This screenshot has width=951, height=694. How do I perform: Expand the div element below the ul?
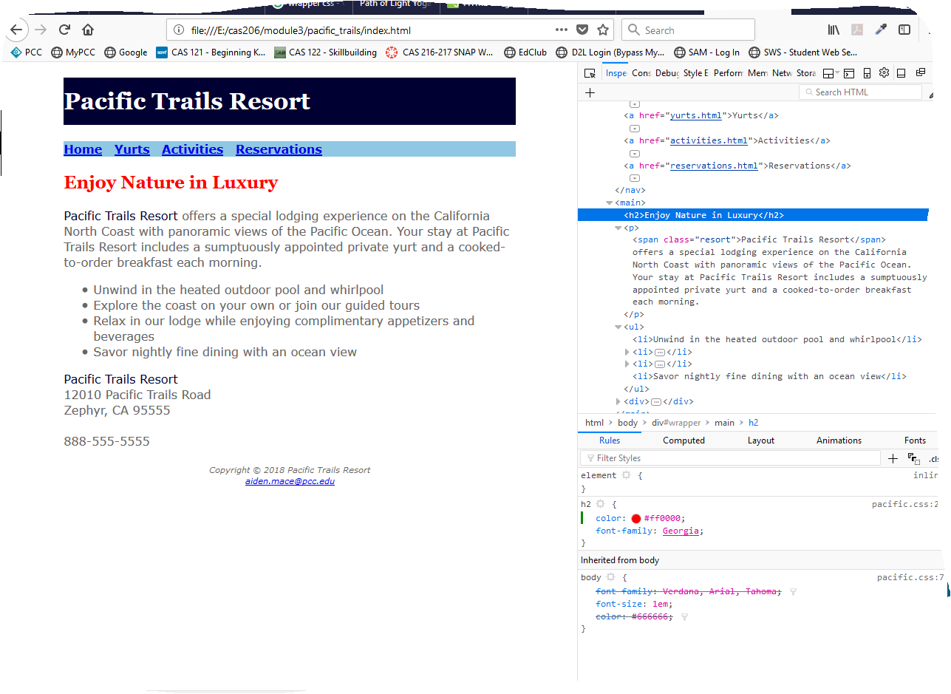tap(618, 401)
